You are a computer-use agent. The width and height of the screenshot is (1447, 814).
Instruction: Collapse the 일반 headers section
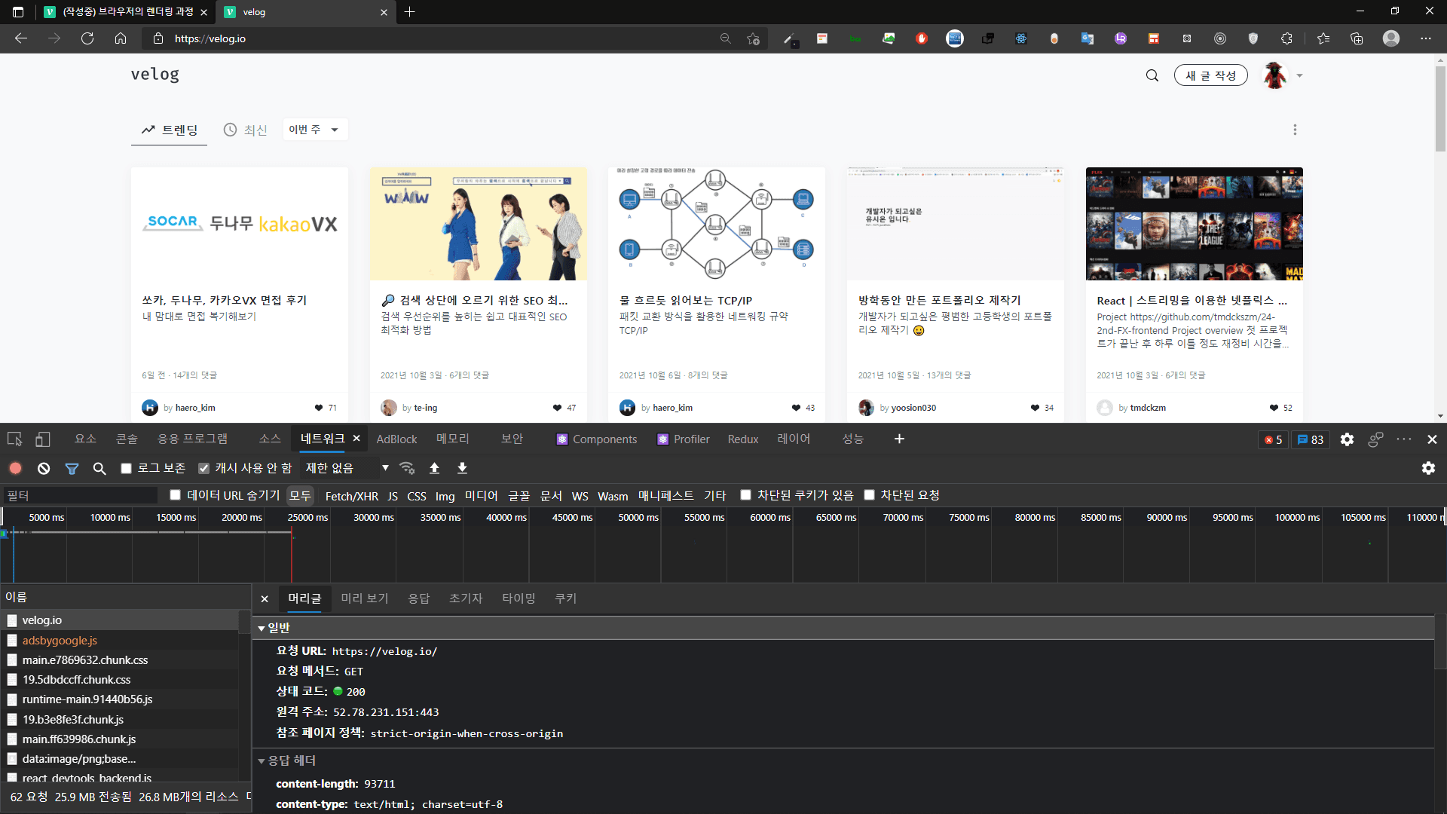(262, 628)
